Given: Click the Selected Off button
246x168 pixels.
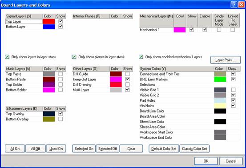Looking at the screenshot, I should (x=108, y=148).
